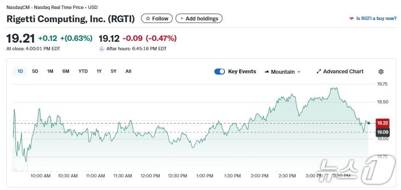This screenshot has height=190, width=401.
Task: Switch to the 5D time range
Action: [35, 71]
